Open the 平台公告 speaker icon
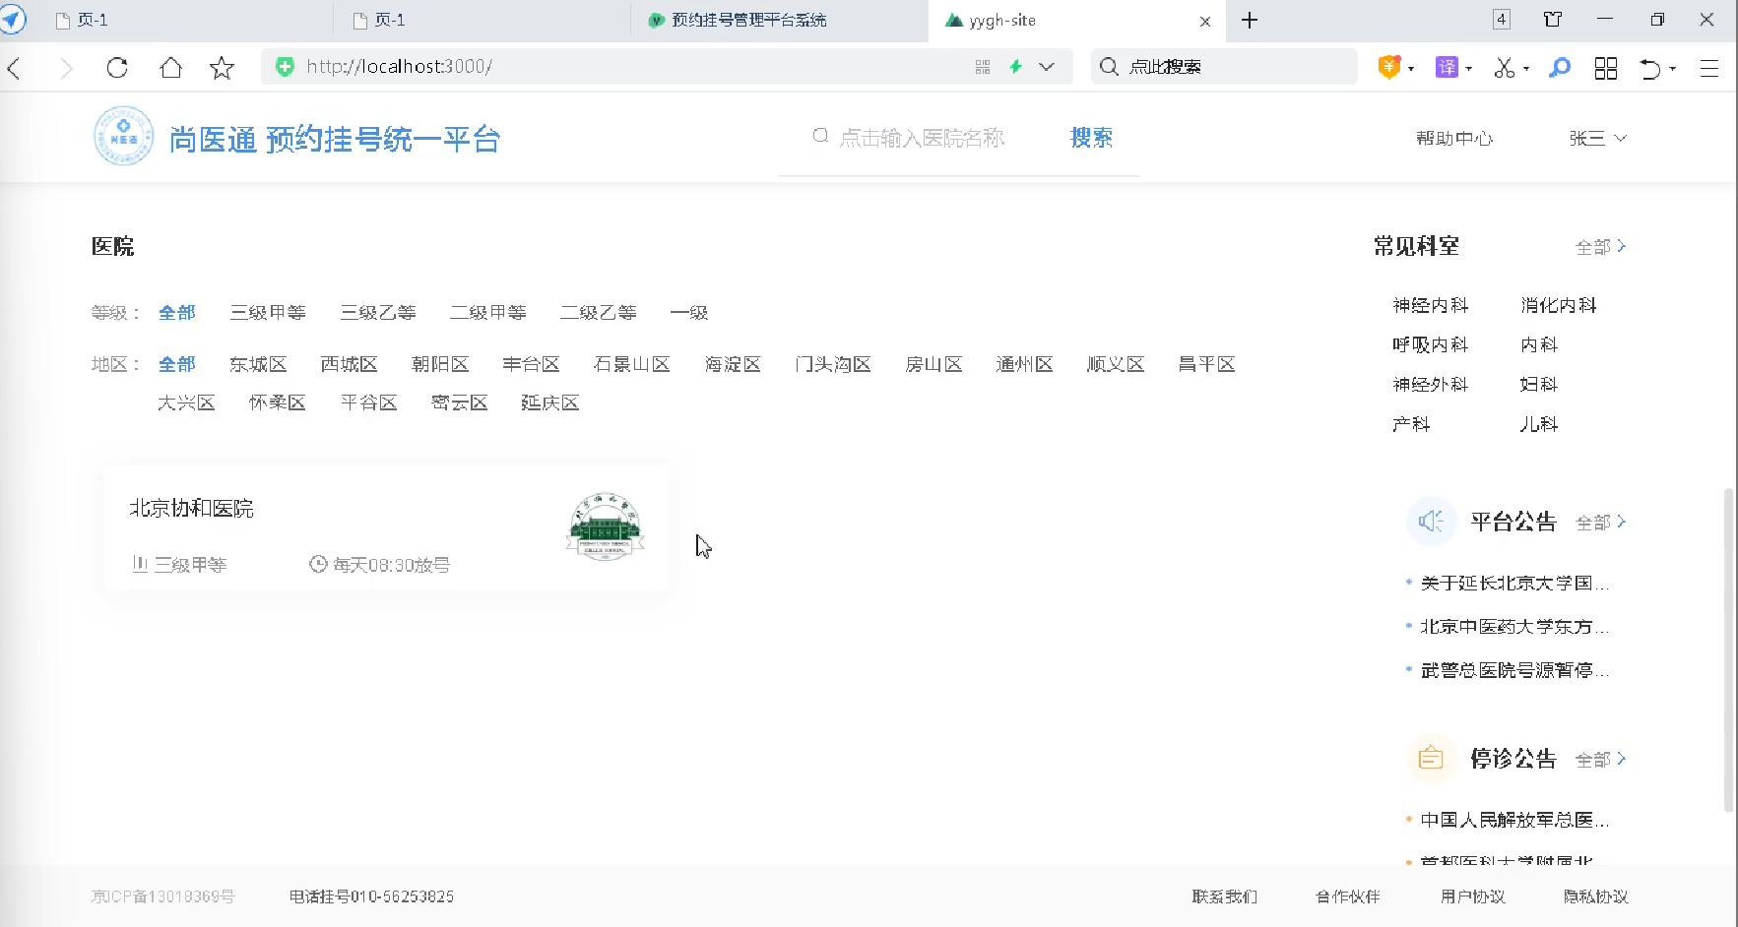1738x927 pixels. (1431, 522)
